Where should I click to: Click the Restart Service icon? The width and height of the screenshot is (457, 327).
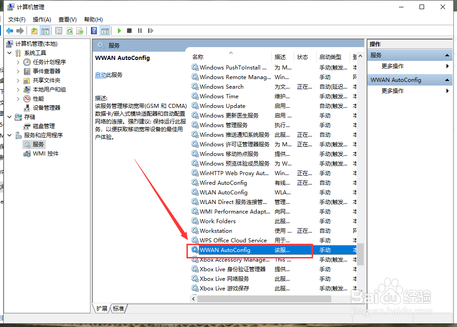150,31
